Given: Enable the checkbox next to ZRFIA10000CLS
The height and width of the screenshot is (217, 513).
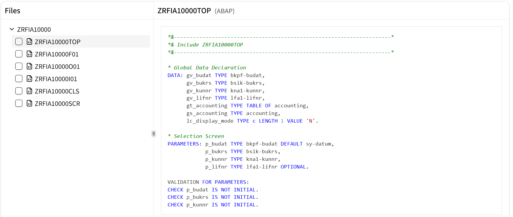Looking at the screenshot, I should [x=19, y=91].
